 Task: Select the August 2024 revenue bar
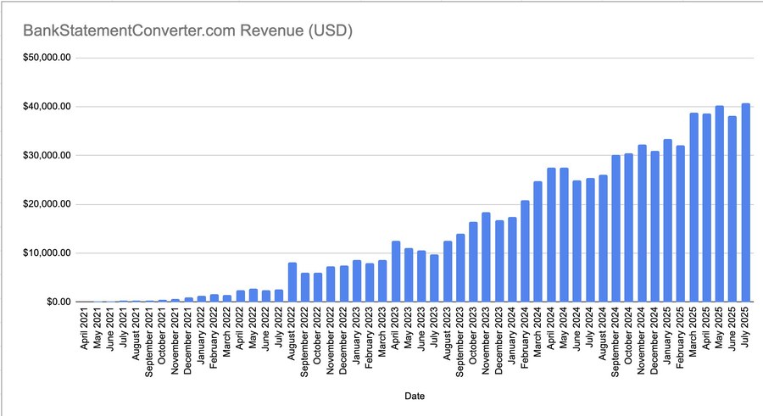[603, 238]
